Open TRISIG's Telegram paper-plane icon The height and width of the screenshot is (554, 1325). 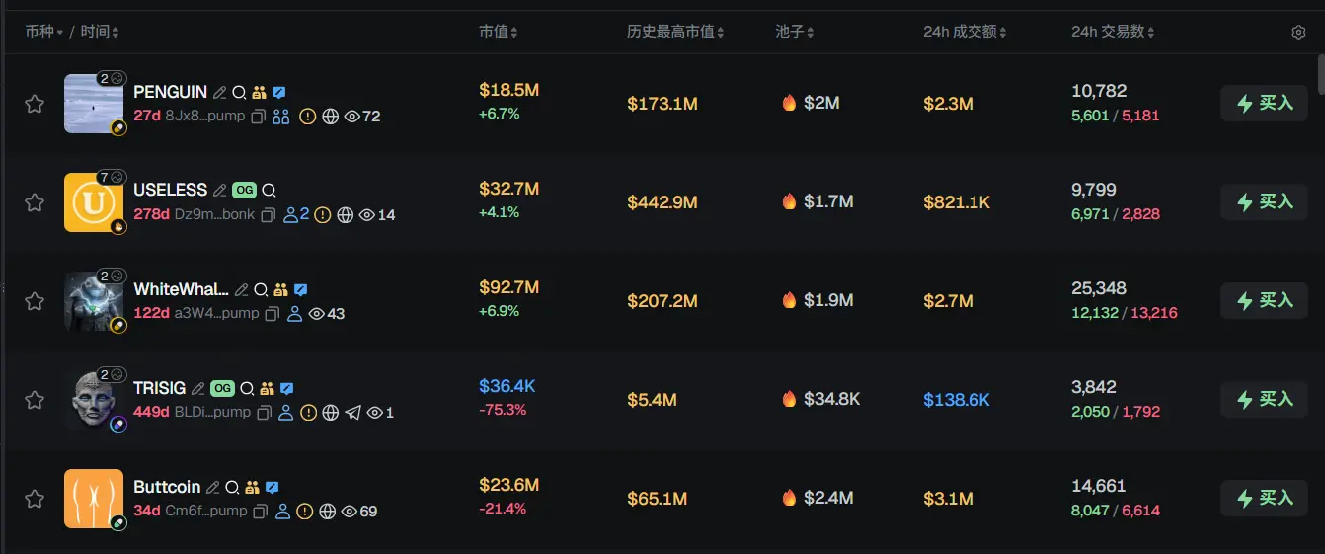coord(353,413)
